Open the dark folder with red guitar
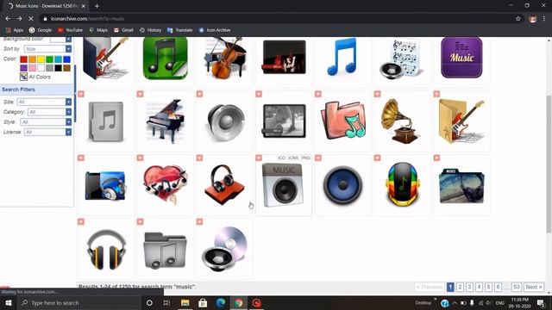 click(105, 59)
